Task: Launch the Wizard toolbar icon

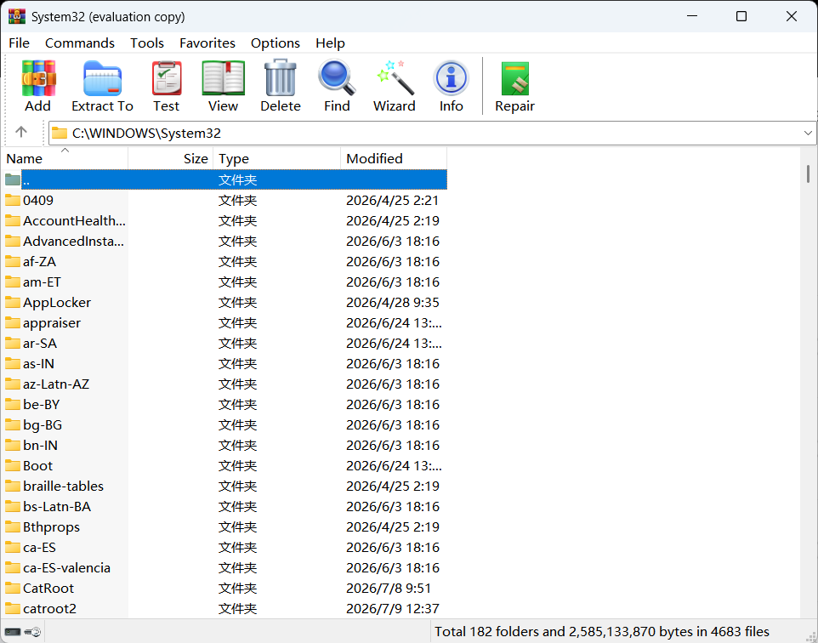Action: point(395,78)
